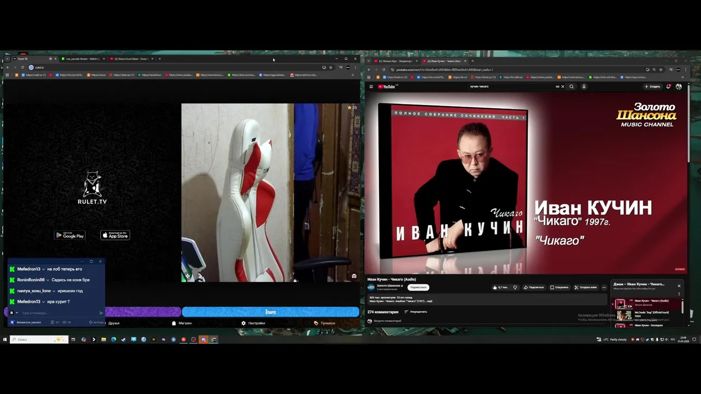Click the Создать button on YouTube
This screenshot has height=394, width=701.
(x=653, y=86)
